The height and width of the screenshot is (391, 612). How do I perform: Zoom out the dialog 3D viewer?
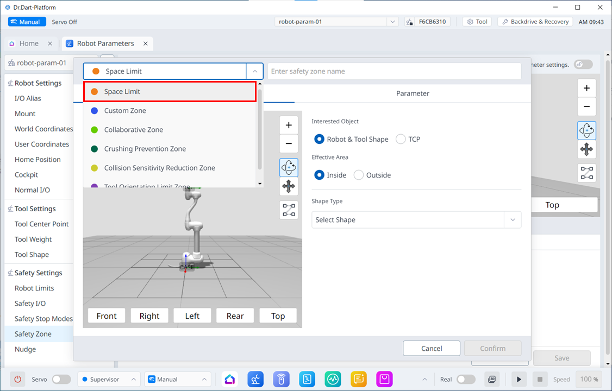click(x=289, y=144)
